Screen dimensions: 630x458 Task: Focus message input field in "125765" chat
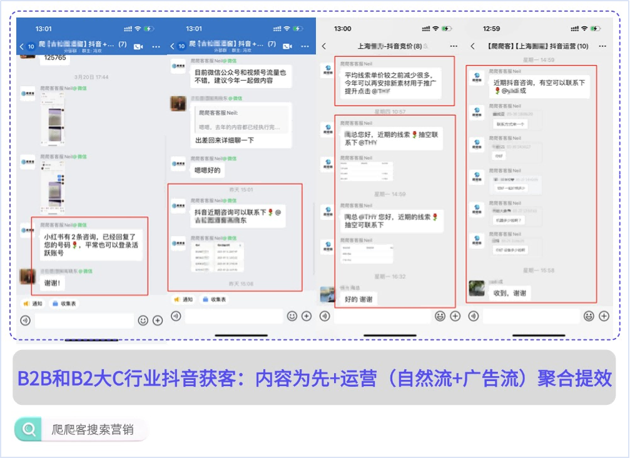tap(84, 321)
